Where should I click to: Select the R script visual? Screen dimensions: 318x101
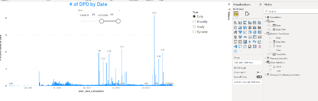(x=250, y=42)
